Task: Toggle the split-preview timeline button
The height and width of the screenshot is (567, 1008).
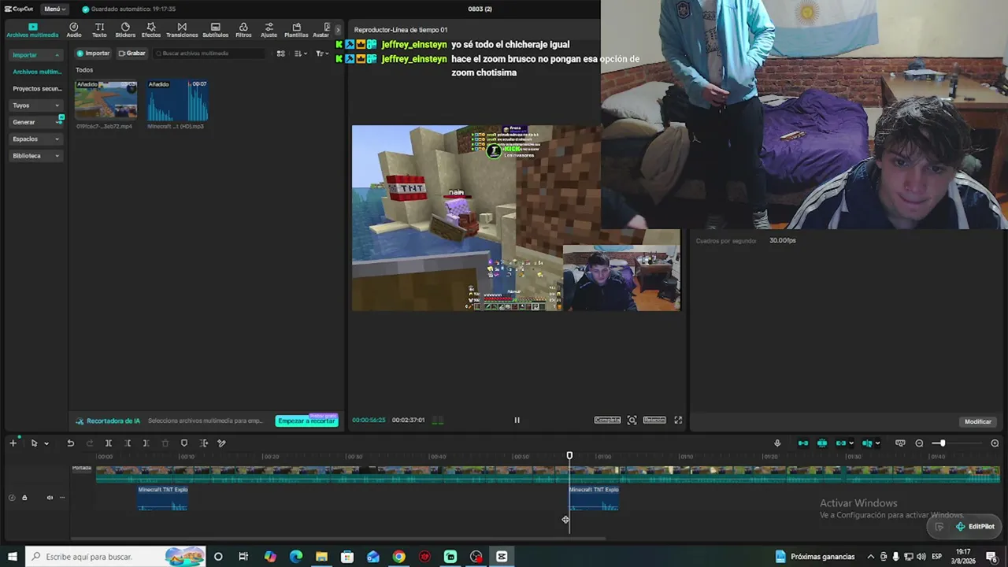Action: (x=867, y=443)
